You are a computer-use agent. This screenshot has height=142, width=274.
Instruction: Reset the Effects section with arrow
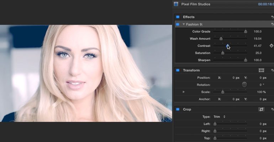pos(272,17)
